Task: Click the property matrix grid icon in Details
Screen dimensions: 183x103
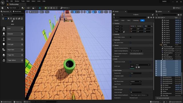Action: [148, 17]
